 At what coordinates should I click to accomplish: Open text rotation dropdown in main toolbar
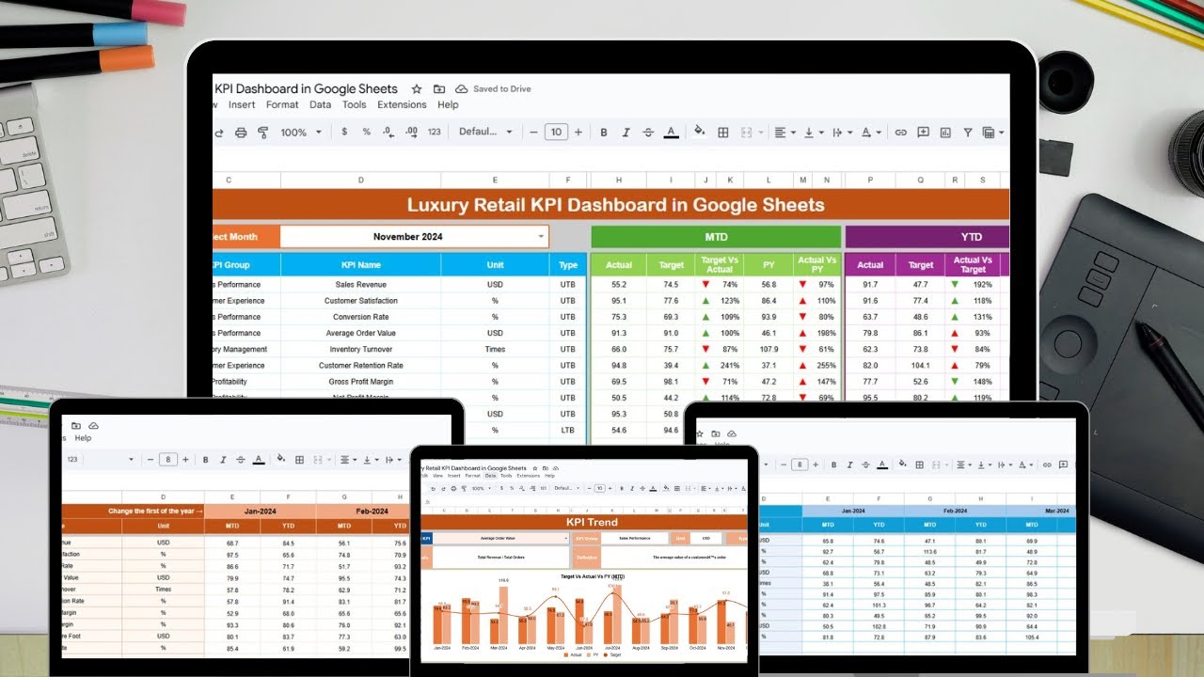(x=871, y=133)
